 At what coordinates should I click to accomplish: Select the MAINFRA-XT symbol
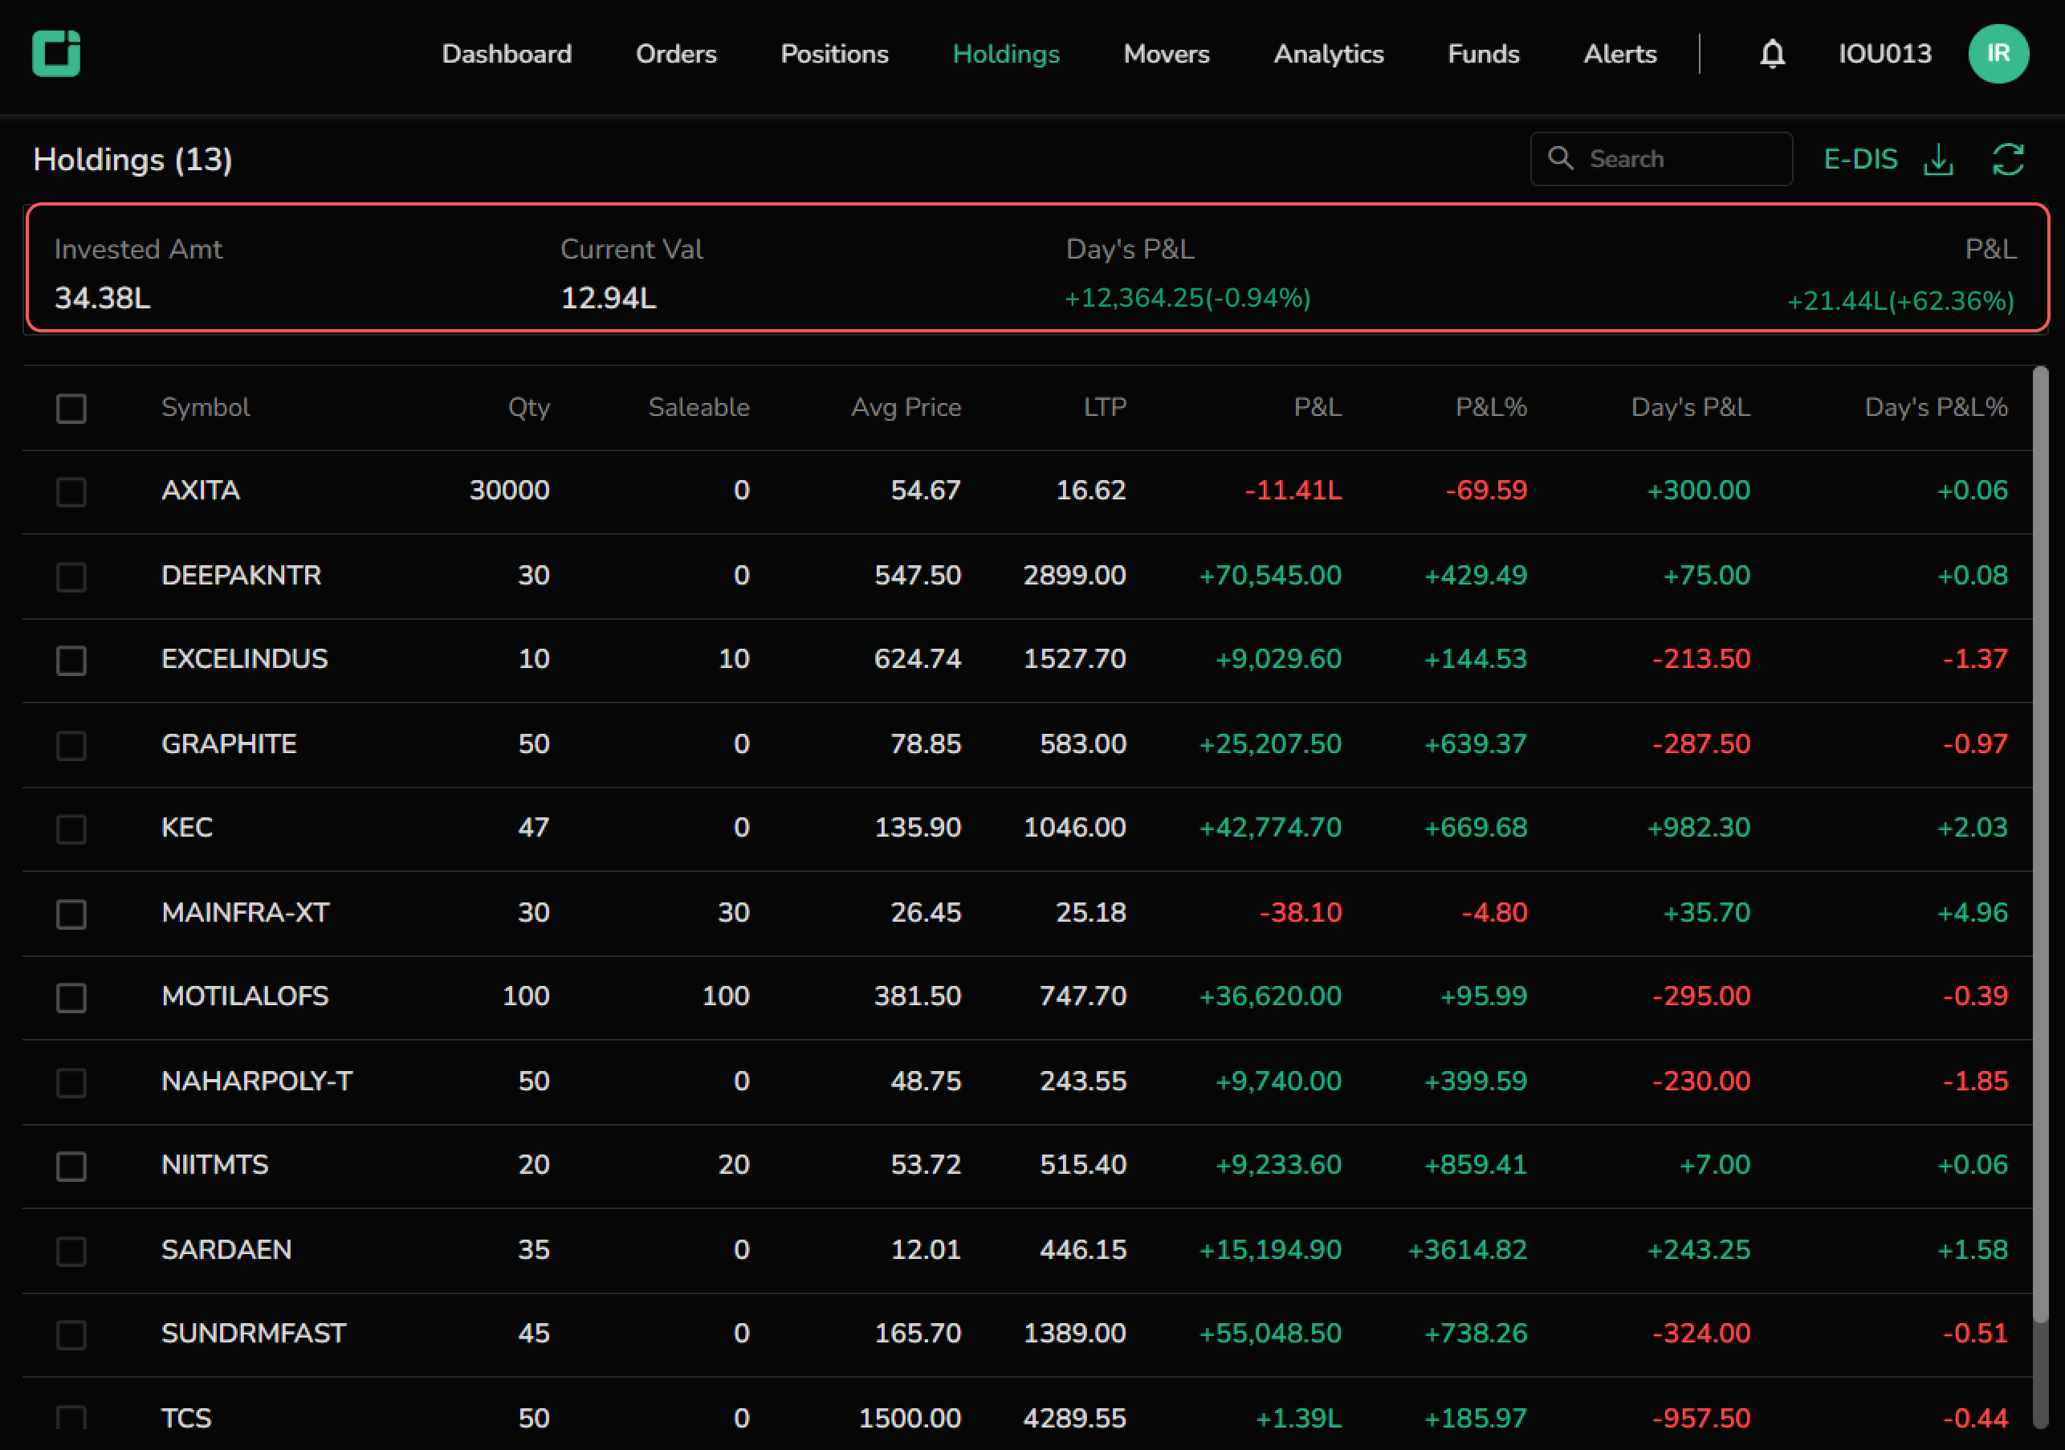coord(246,912)
